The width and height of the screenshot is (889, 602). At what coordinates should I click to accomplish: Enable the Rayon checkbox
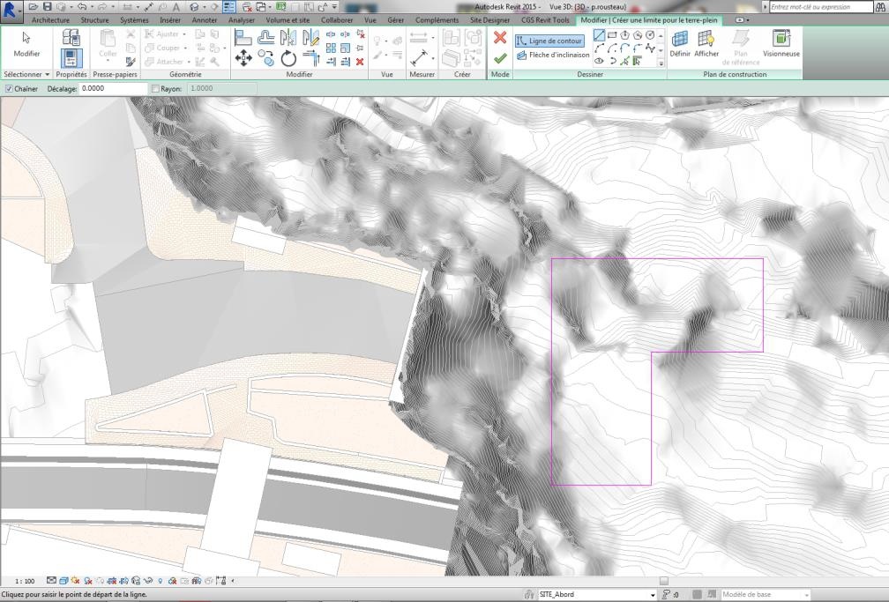155,89
